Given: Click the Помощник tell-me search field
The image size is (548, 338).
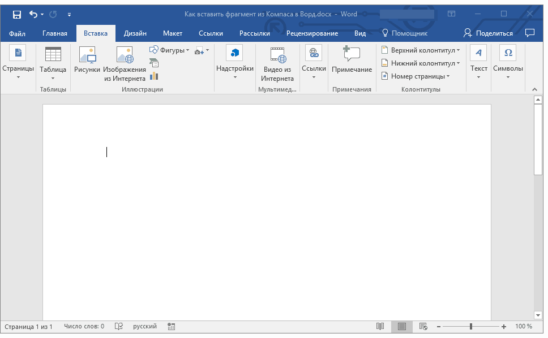Looking at the screenshot, I should point(405,33).
